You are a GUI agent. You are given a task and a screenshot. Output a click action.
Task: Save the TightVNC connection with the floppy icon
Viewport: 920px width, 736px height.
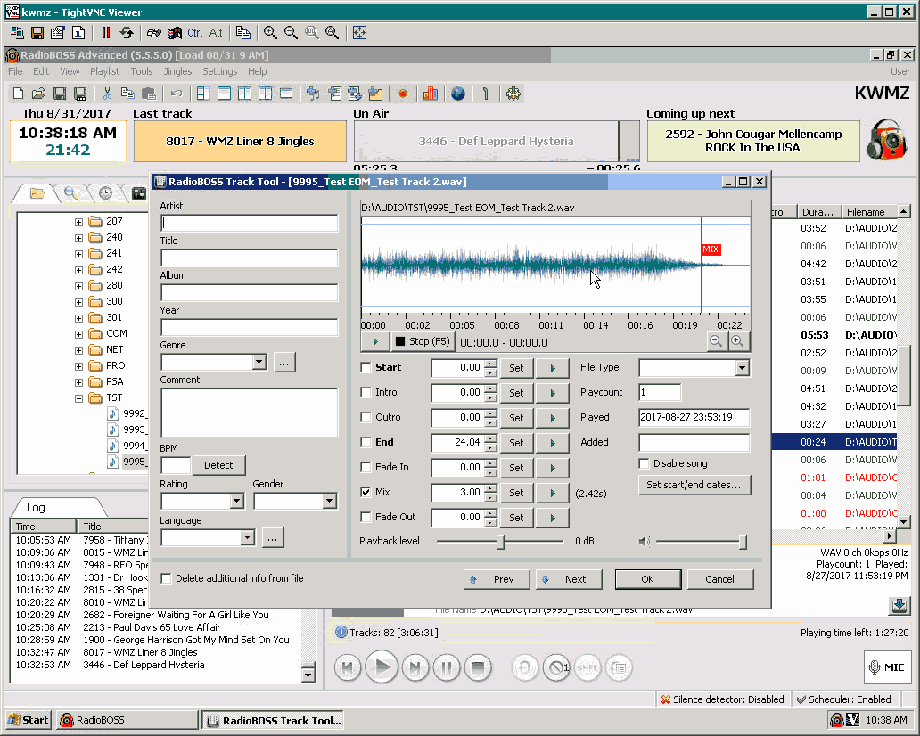(x=37, y=33)
